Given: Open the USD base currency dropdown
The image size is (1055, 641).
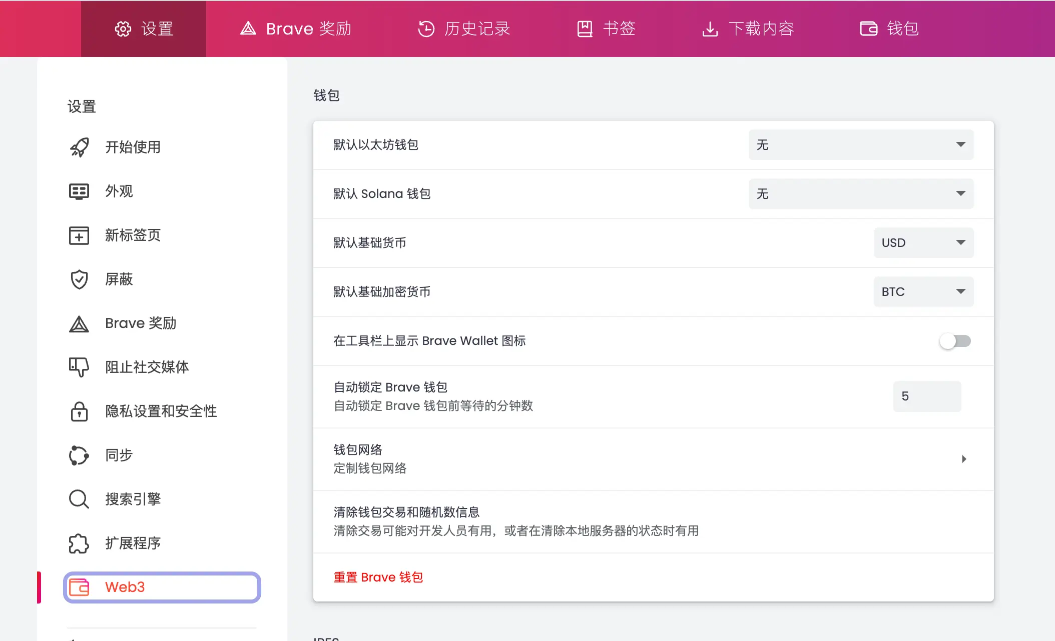Looking at the screenshot, I should point(923,243).
